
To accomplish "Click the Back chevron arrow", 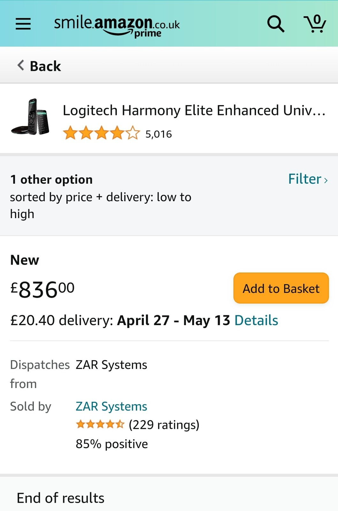I will (21, 65).
